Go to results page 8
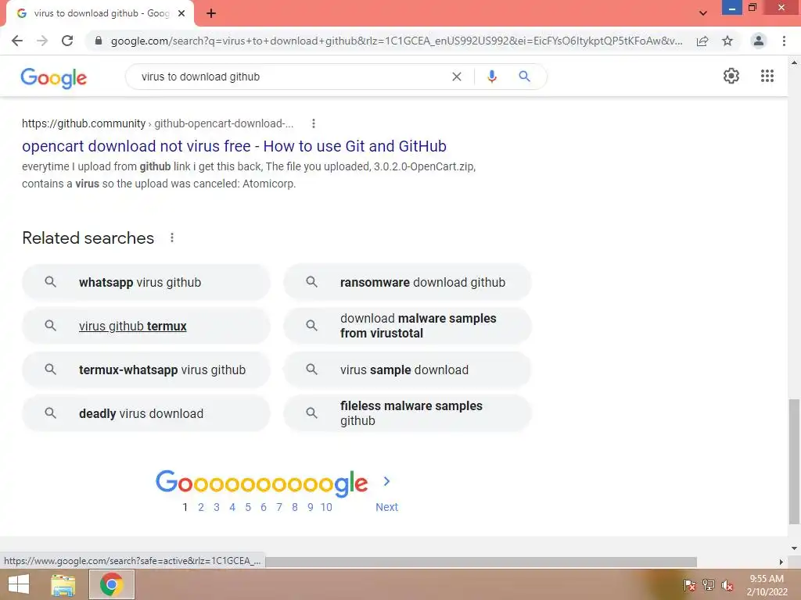 (x=295, y=507)
